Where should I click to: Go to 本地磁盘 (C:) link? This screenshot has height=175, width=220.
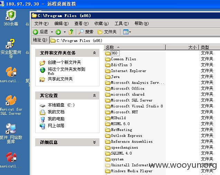point(61,105)
